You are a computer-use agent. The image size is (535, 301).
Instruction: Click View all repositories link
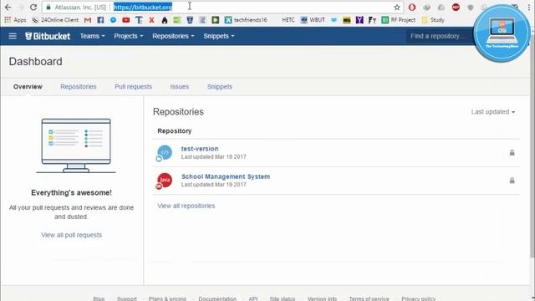point(186,206)
